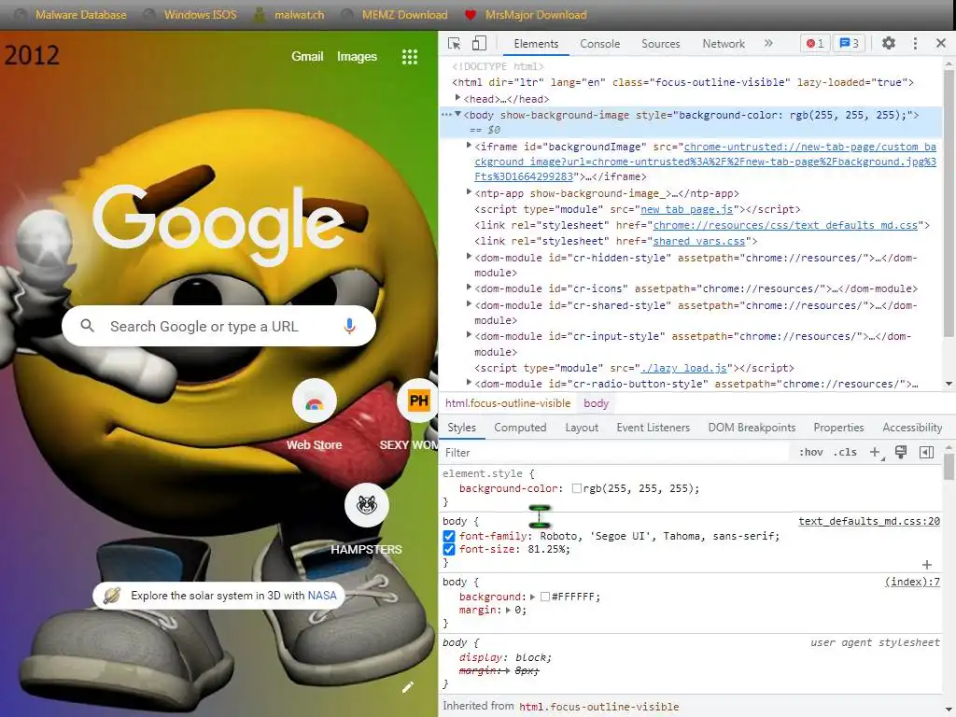
Task: Toggle the .cls class editor button
Action: pos(845,453)
